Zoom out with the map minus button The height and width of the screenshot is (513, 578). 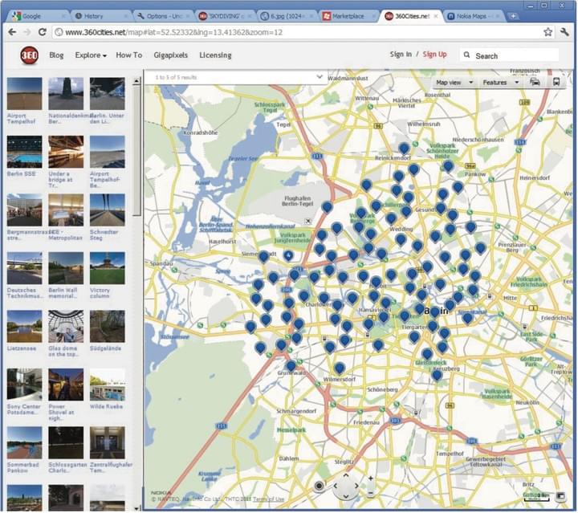pyautogui.click(x=370, y=491)
